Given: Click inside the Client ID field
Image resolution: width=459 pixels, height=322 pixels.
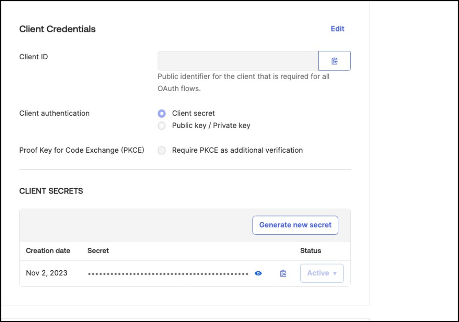Looking at the screenshot, I should coord(238,61).
